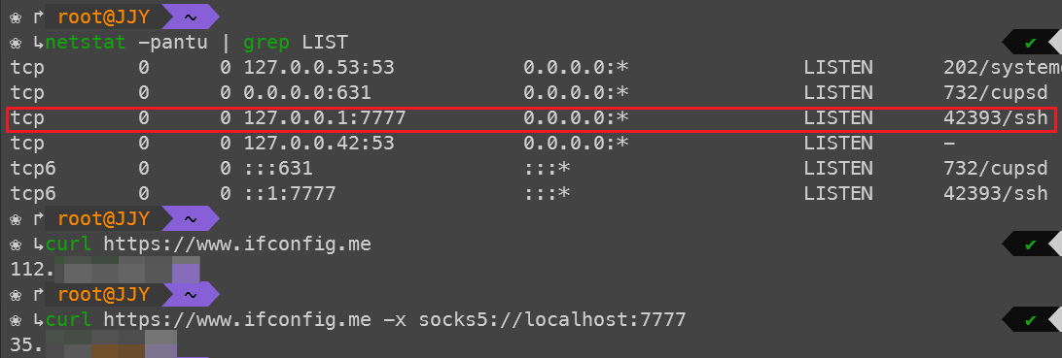
Task: Click the https://www.ifconfig.me URL in first curl
Action: pos(237,244)
